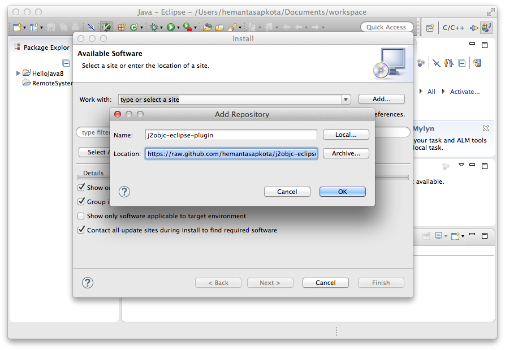Click the Search flashlight toolbar icon
The image size is (505, 350).
[x=232, y=27]
